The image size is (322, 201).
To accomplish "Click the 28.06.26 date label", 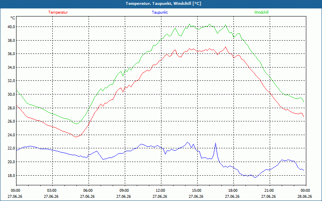I will point(305,196).
